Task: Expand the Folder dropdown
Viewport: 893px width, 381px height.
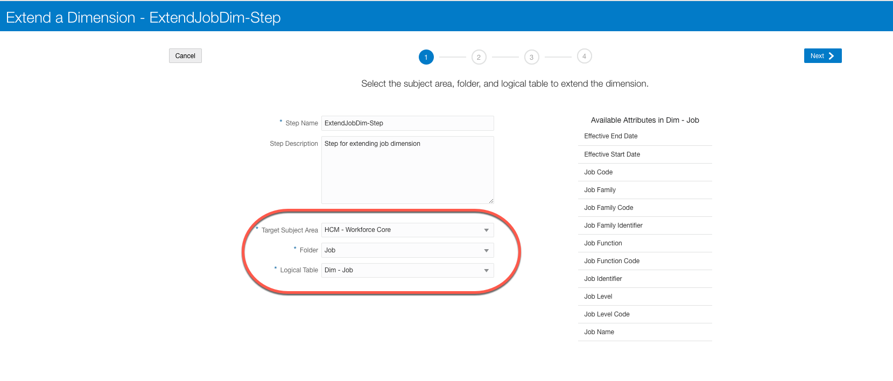Action: pos(407,250)
